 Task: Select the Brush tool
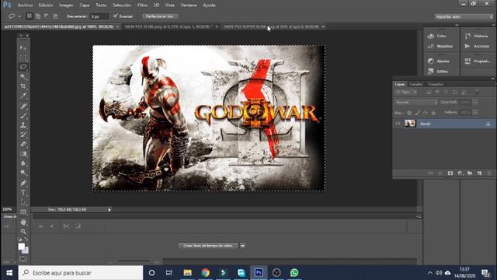click(23, 116)
